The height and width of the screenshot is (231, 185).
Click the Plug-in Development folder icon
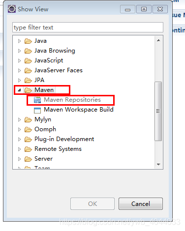[x=28, y=140]
